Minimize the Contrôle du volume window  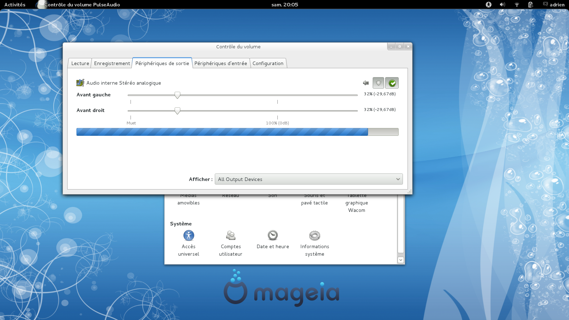[391, 47]
